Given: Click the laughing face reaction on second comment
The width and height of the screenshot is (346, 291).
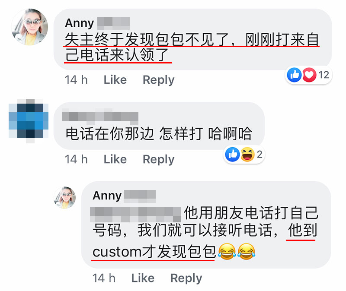Looking at the screenshot, I should pos(247,155).
